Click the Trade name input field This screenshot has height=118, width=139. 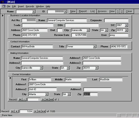(38, 25)
